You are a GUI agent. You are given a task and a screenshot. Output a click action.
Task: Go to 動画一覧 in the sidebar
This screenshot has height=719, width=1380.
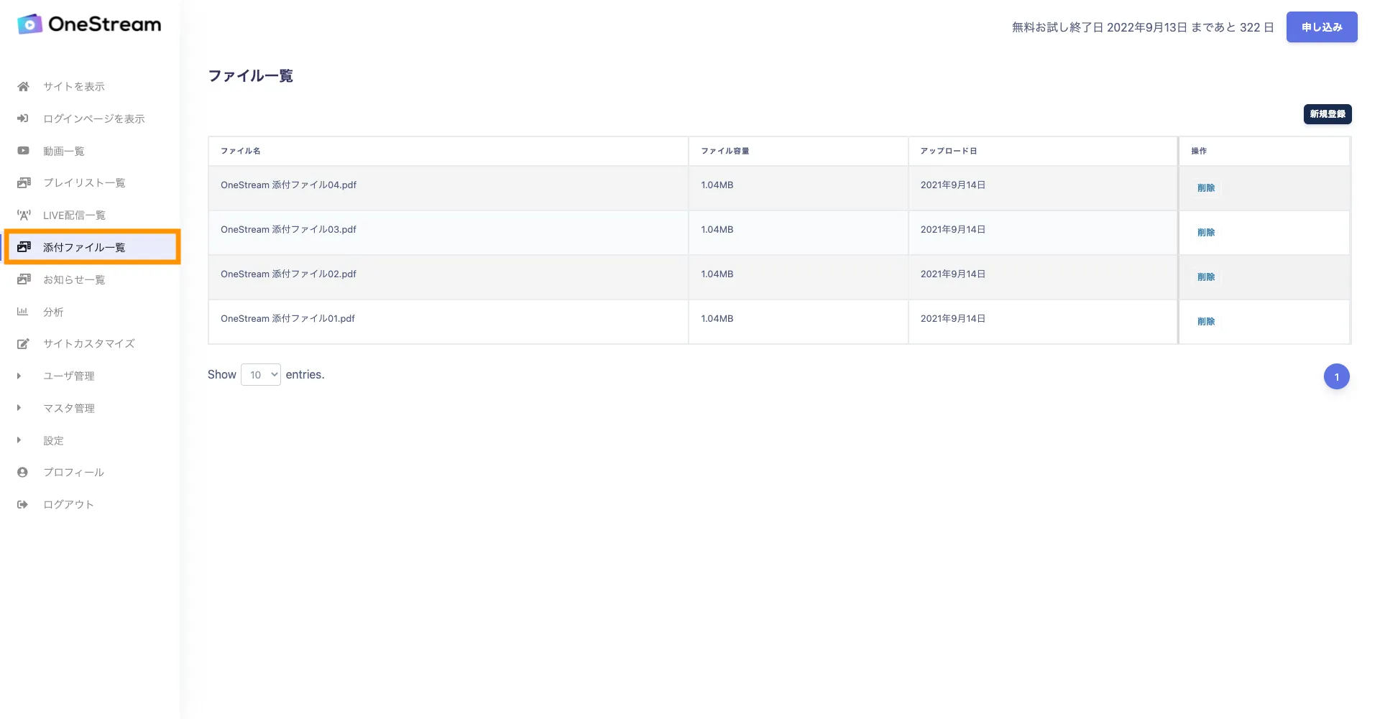(64, 151)
